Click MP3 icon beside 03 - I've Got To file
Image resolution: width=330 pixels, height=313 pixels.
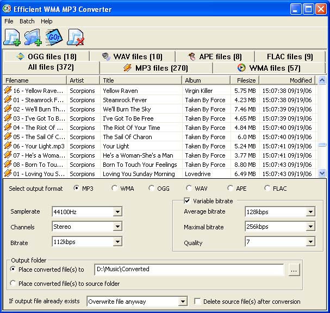tap(8, 118)
